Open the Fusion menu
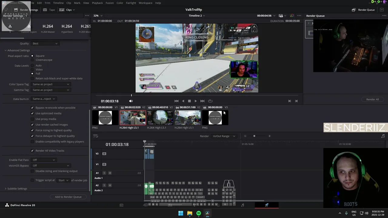 tap(110, 3)
